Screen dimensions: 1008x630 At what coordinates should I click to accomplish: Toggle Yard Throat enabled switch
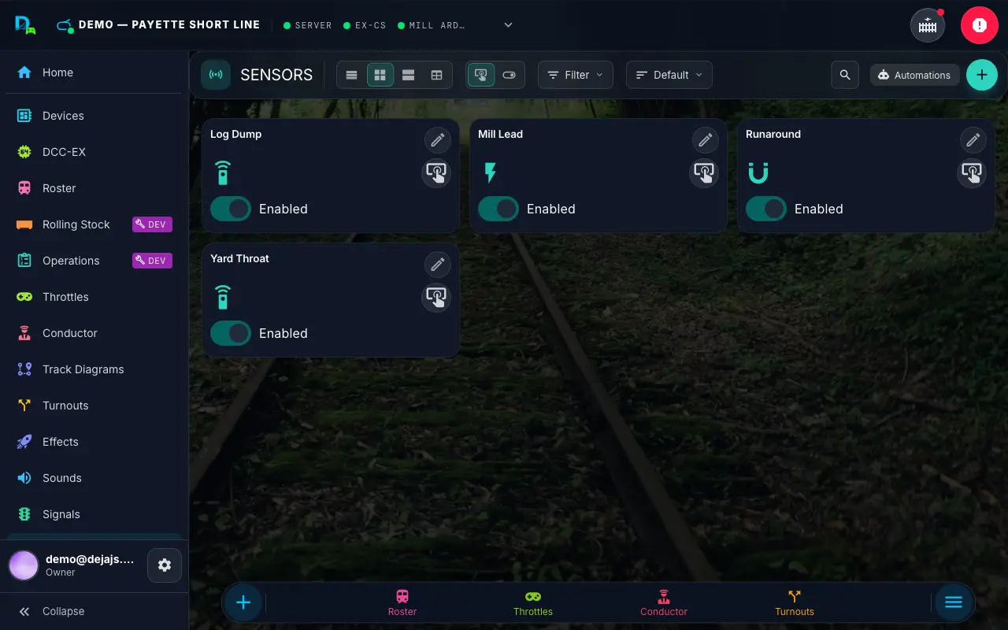(231, 333)
